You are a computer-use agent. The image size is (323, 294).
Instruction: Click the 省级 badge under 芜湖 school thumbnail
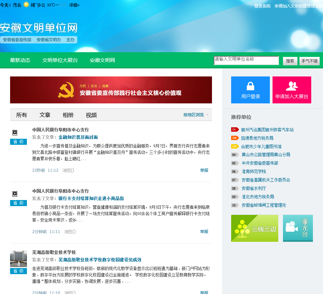[19, 271]
